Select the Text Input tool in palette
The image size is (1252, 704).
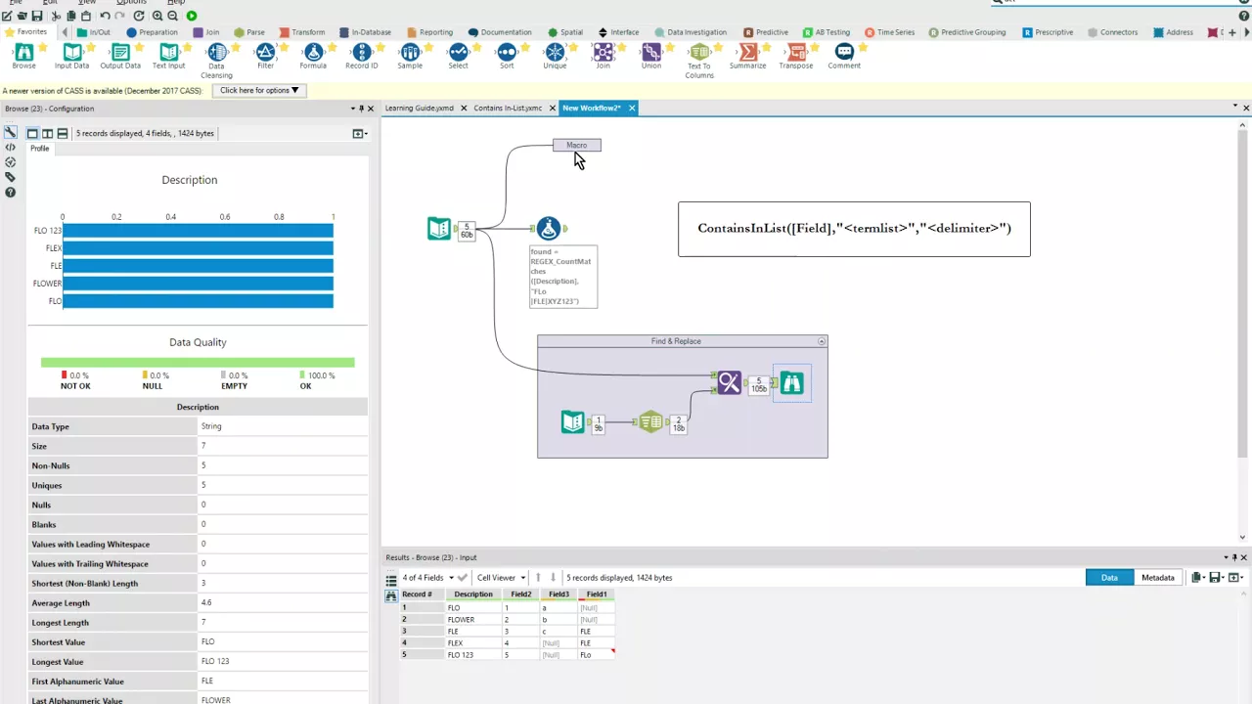168,56
